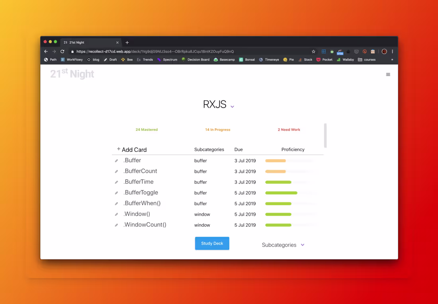Viewport: 438px width, 304px height.
Task: Open the Pocket bookmark
Action: point(324,59)
